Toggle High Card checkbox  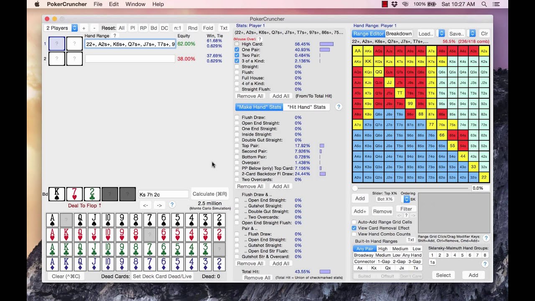pyautogui.click(x=237, y=44)
